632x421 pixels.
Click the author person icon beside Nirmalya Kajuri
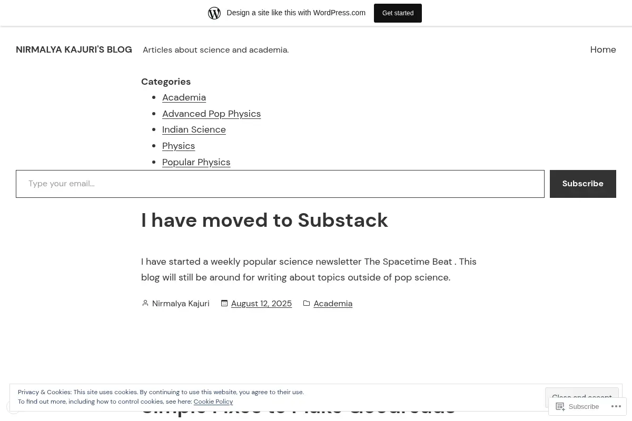click(x=145, y=303)
